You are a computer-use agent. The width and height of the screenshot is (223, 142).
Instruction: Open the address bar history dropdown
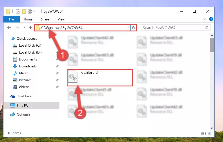[x=128, y=28]
